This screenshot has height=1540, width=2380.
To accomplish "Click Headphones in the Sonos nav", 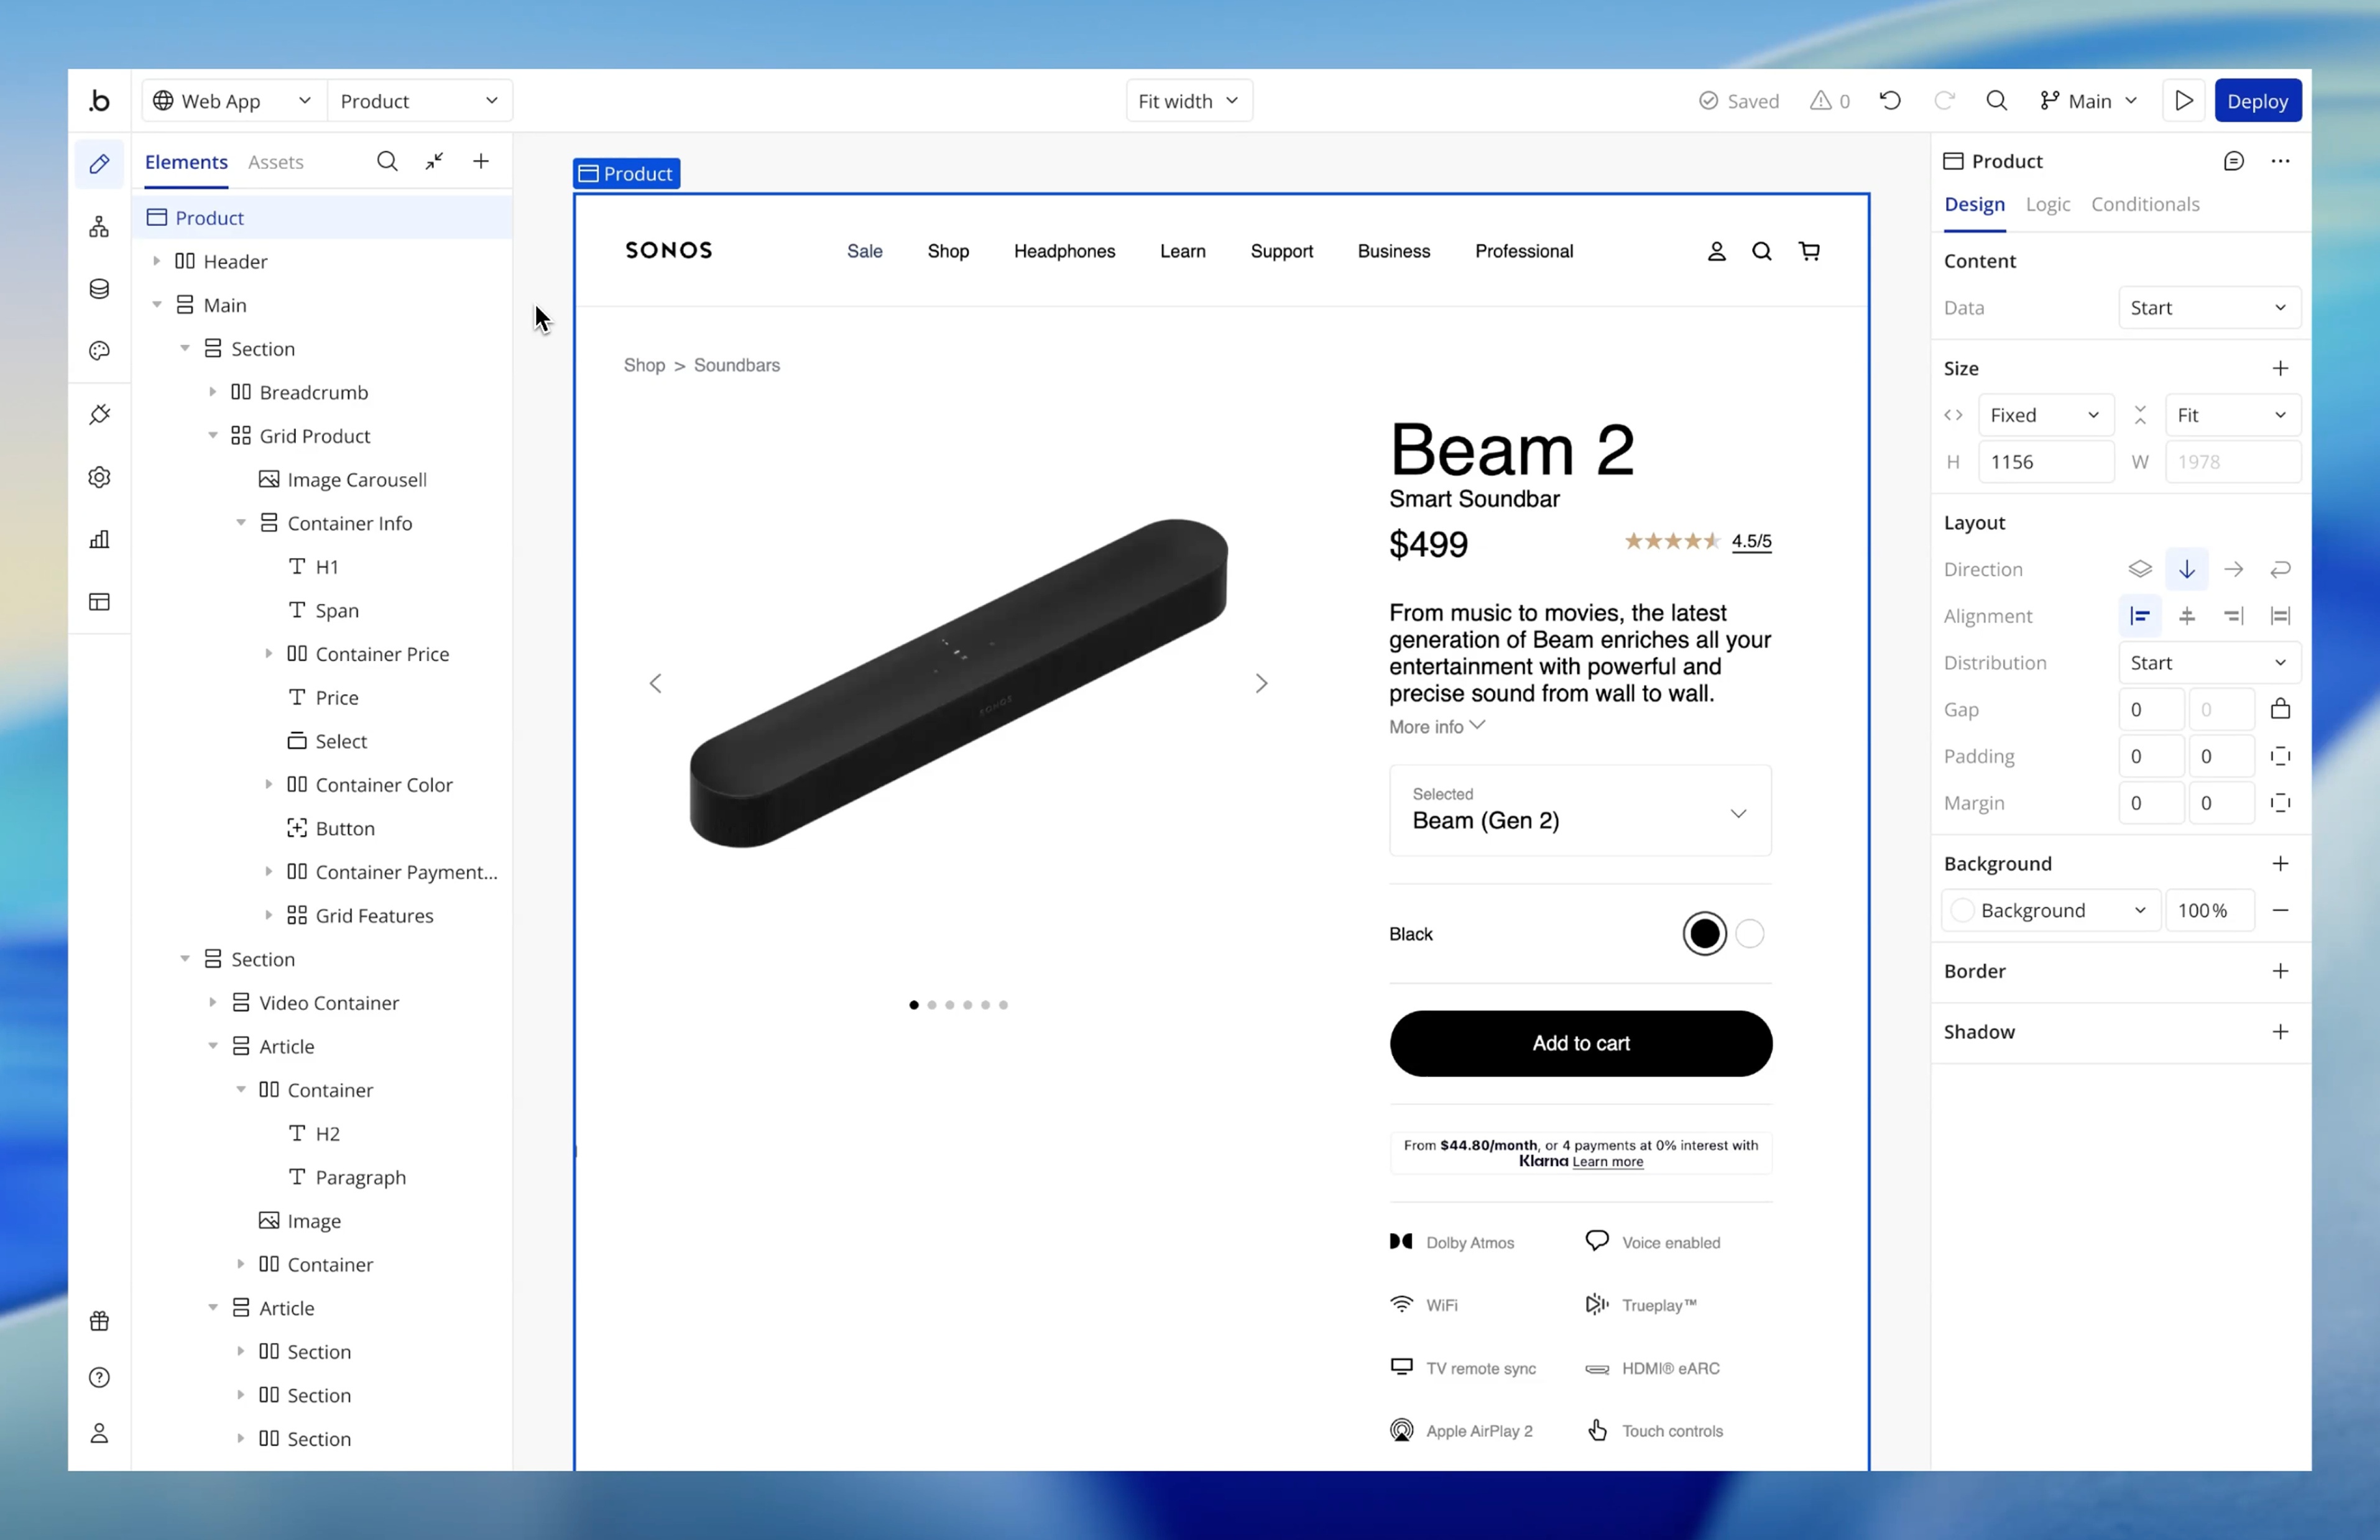I will (x=1064, y=252).
